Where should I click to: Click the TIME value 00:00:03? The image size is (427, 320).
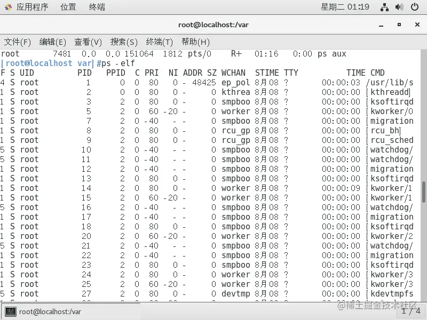click(341, 83)
